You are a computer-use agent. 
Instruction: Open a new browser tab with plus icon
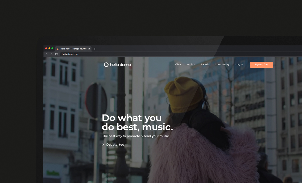click(95, 49)
